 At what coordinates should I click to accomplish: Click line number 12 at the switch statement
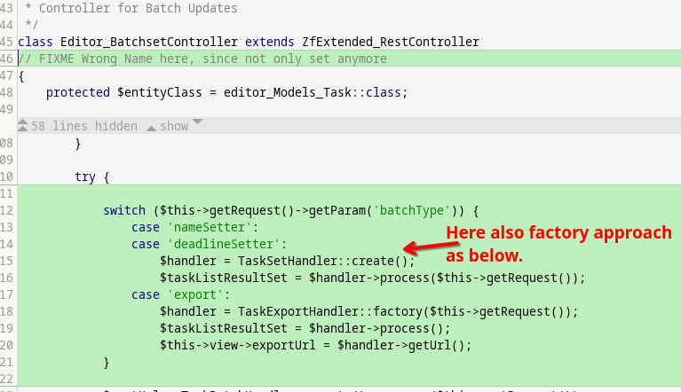click(8, 210)
